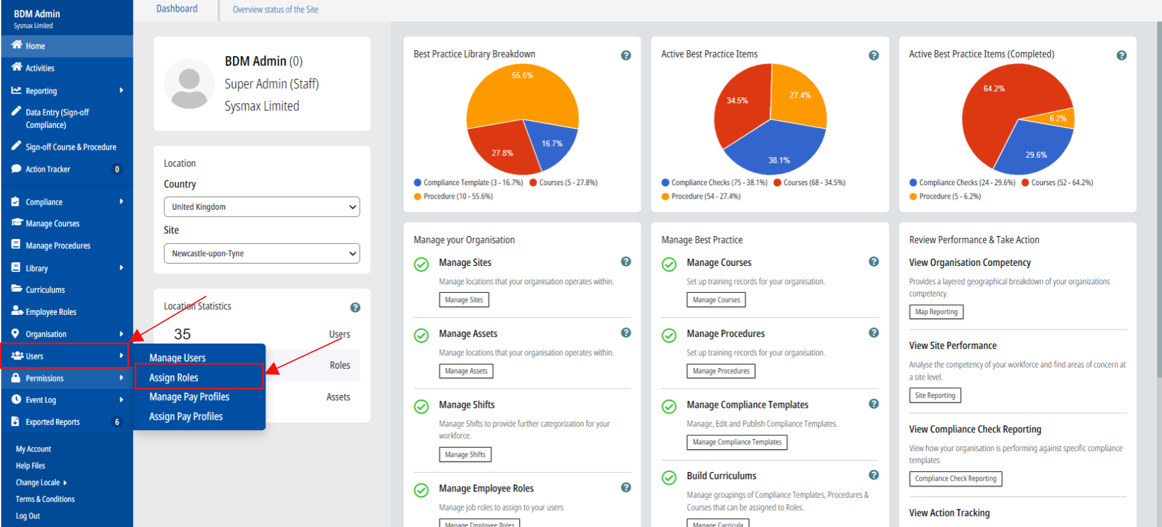Open My Account in the sidebar
This screenshot has height=527, width=1162.
(33, 449)
